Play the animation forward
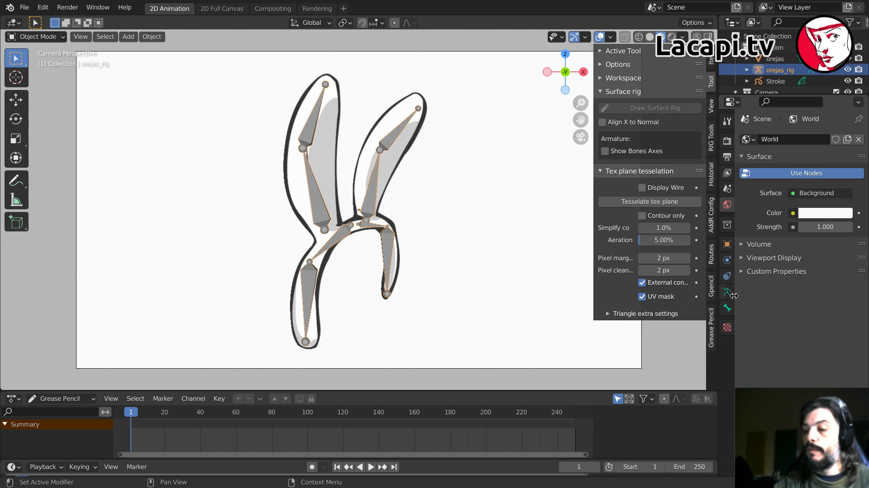Screen dimensions: 869x488 [371, 467]
